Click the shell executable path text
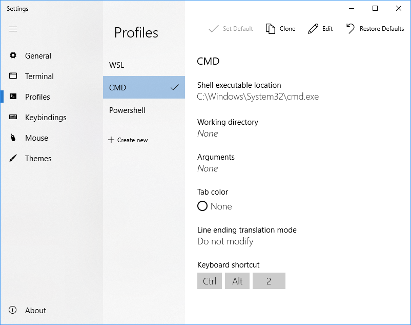 258,97
